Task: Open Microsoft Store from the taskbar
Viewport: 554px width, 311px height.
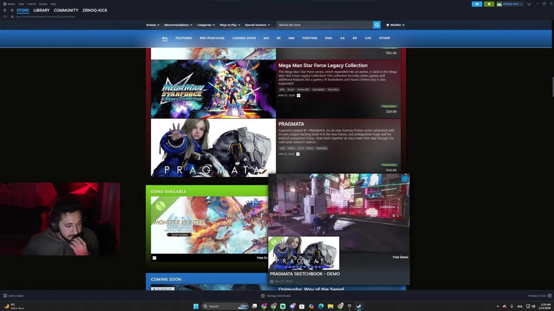Action: (302, 306)
